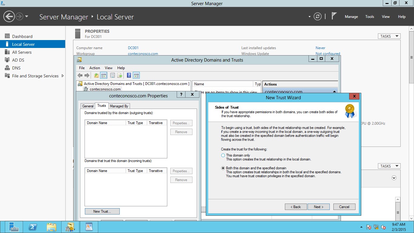The height and width of the screenshot is (233, 414).
Task: Click the Help icon in the MMC toolbar
Action: tap(128, 75)
